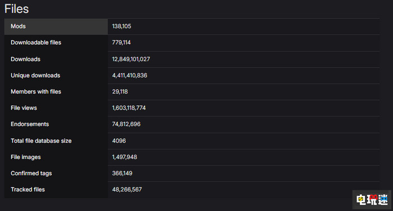Image resolution: width=393 pixels, height=211 pixels.
Task: Click the Downloadable files label
Action: (36, 43)
